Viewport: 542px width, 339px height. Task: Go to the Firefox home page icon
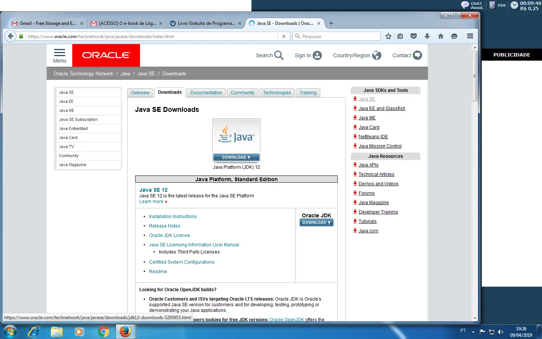point(441,36)
